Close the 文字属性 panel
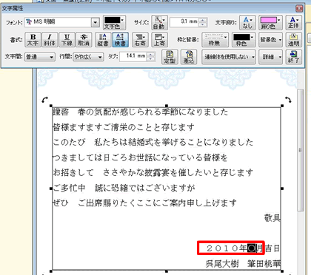The width and height of the screenshot is (311, 275). (x=299, y=9)
